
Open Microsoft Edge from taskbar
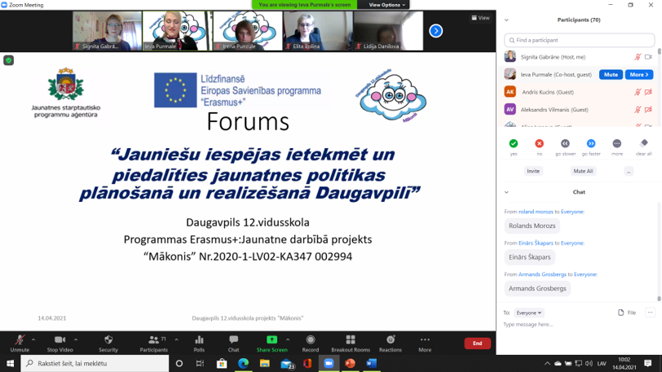243,363
